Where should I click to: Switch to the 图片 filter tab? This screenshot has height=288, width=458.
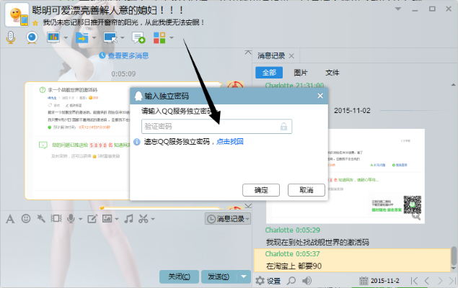pyautogui.click(x=301, y=73)
